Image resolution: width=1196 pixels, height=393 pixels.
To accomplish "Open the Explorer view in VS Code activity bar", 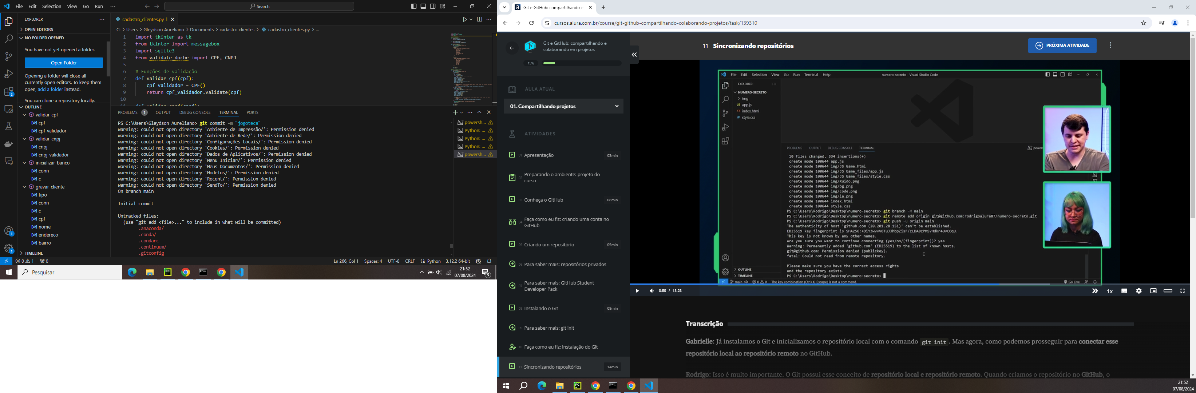I will coord(9,22).
